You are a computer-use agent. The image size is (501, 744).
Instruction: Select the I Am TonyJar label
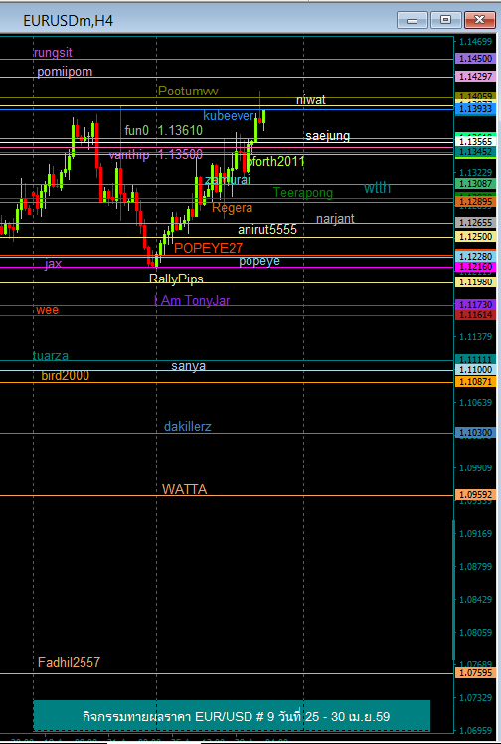coord(192,300)
